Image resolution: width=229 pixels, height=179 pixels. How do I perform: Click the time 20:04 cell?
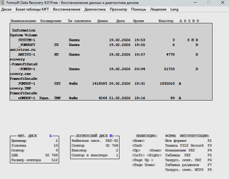coord(140,69)
